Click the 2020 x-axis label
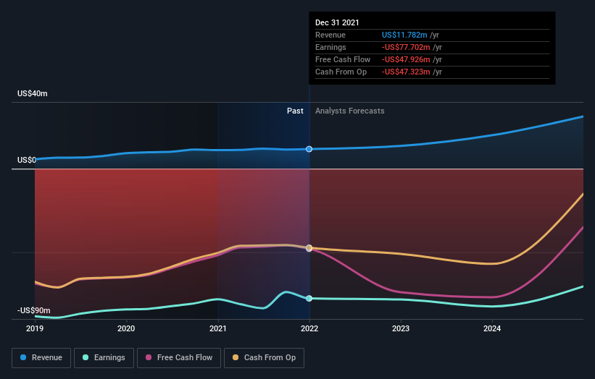This screenshot has width=595, height=379. point(126,328)
